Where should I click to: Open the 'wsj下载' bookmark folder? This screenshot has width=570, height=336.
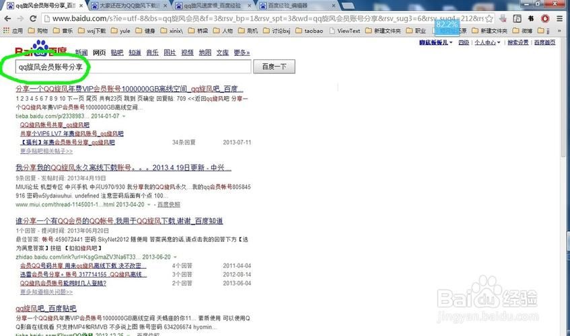92,31
